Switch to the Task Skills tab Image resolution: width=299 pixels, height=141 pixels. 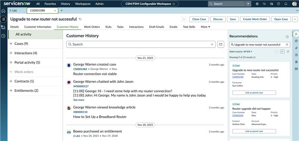point(189,27)
